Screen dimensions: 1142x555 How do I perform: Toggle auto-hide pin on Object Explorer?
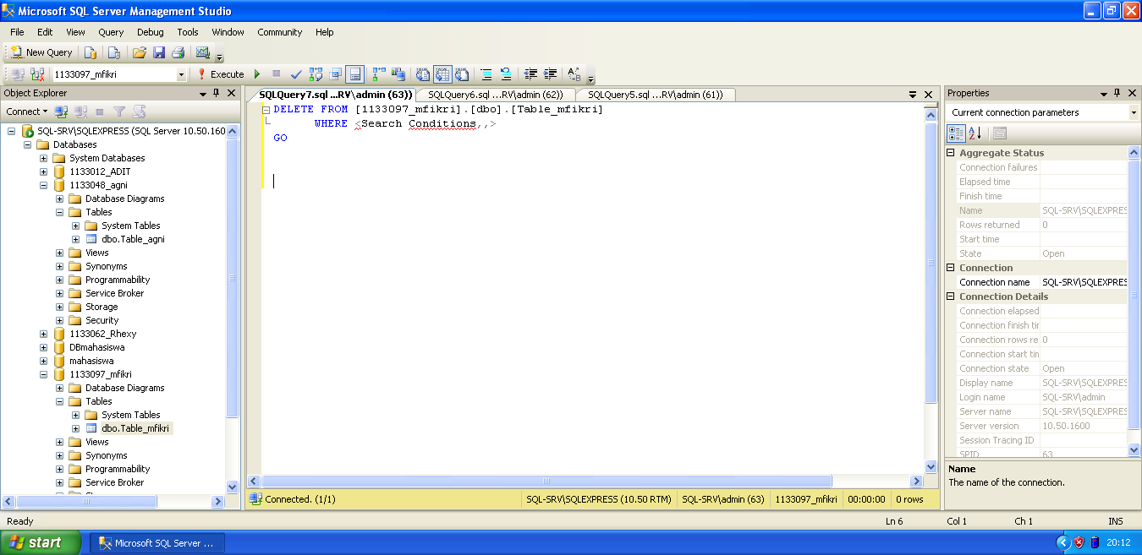click(217, 93)
